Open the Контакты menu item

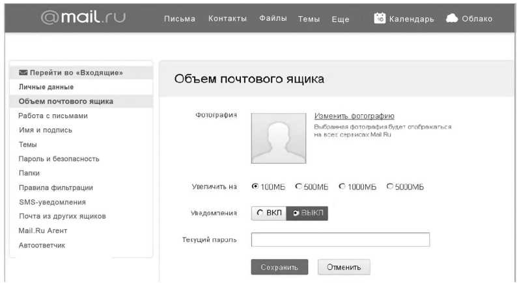tap(227, 19)
